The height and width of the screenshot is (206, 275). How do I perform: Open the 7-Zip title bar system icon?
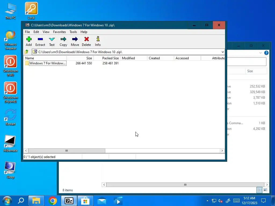pos(27,25)
